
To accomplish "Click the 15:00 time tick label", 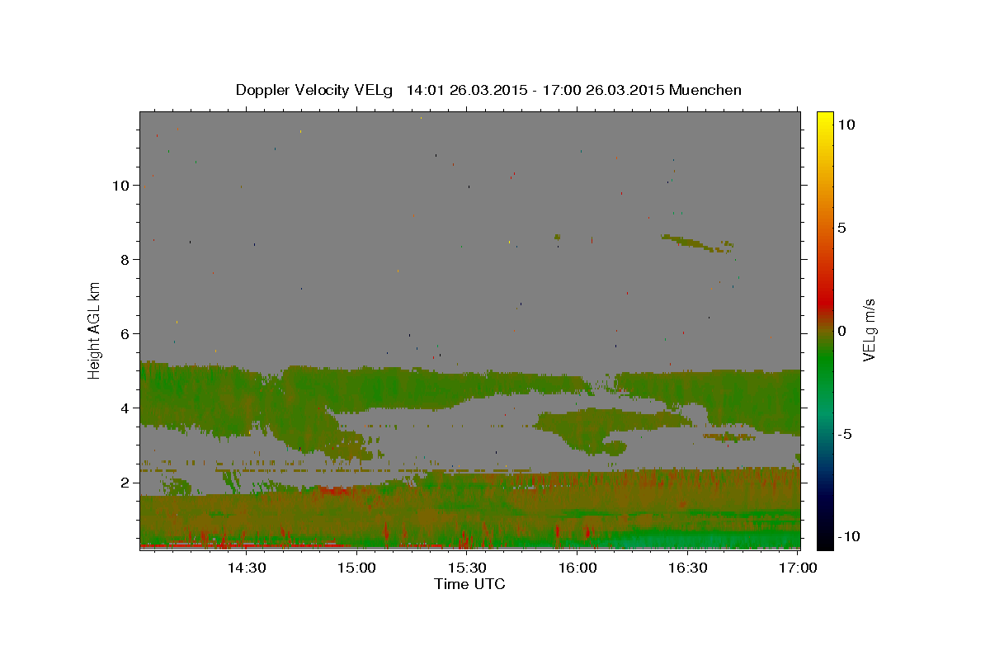I will (x=357, y=568).
